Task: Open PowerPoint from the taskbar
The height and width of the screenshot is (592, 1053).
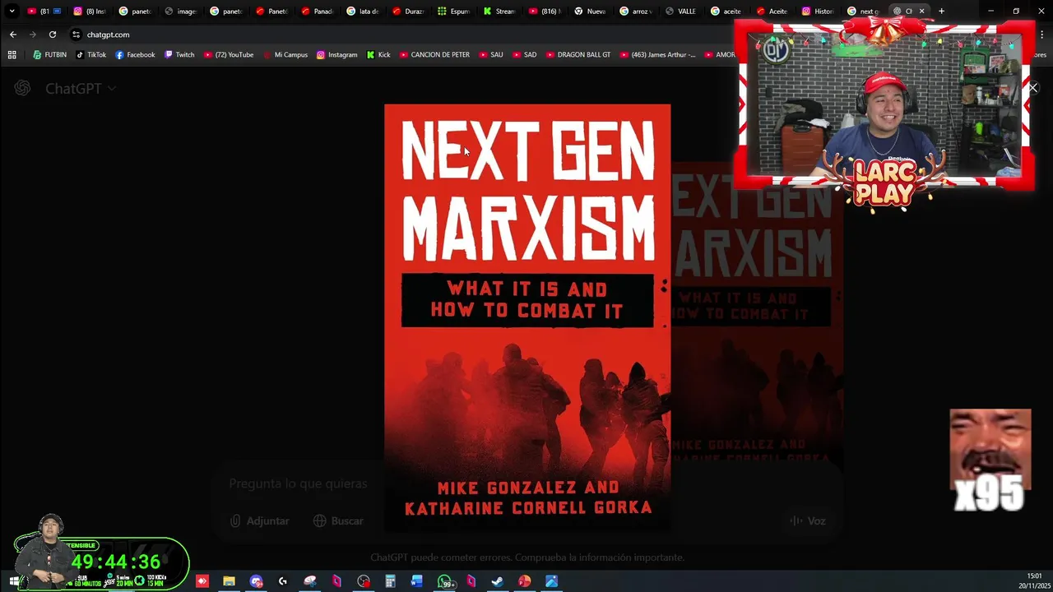Action: pos(525,581)
